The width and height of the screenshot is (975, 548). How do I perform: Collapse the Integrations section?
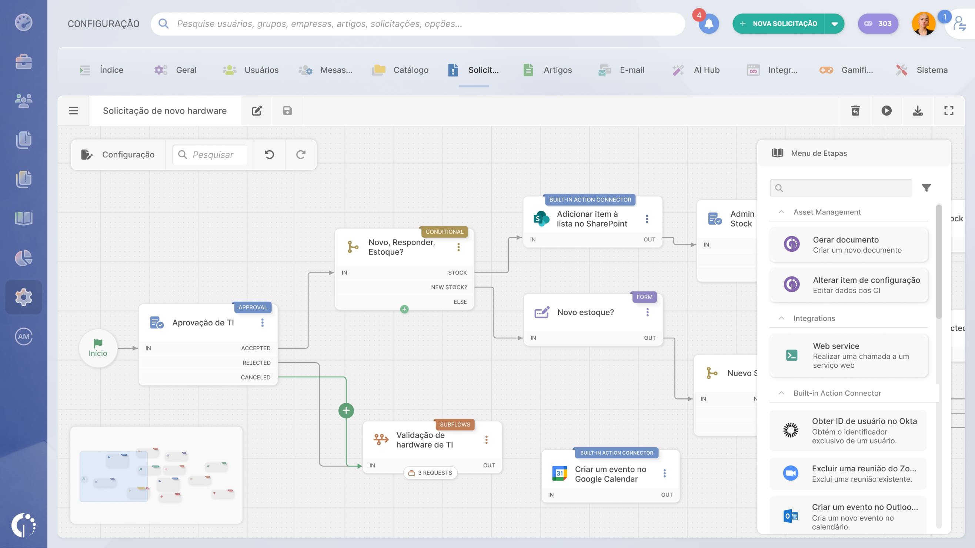[781, 318]
